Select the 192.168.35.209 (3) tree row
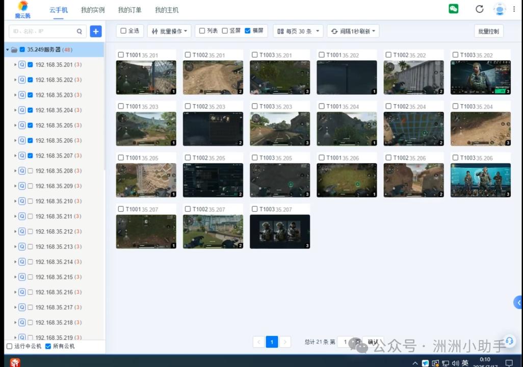Screen dimensions: 523x367 point(55,186)
